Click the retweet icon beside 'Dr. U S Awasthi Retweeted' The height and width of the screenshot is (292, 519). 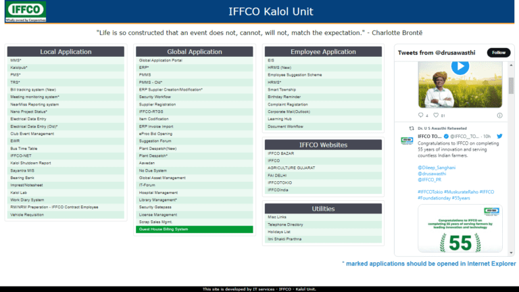[412, 128]
